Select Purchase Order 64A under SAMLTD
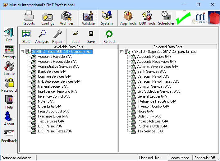 pos(152,126)
